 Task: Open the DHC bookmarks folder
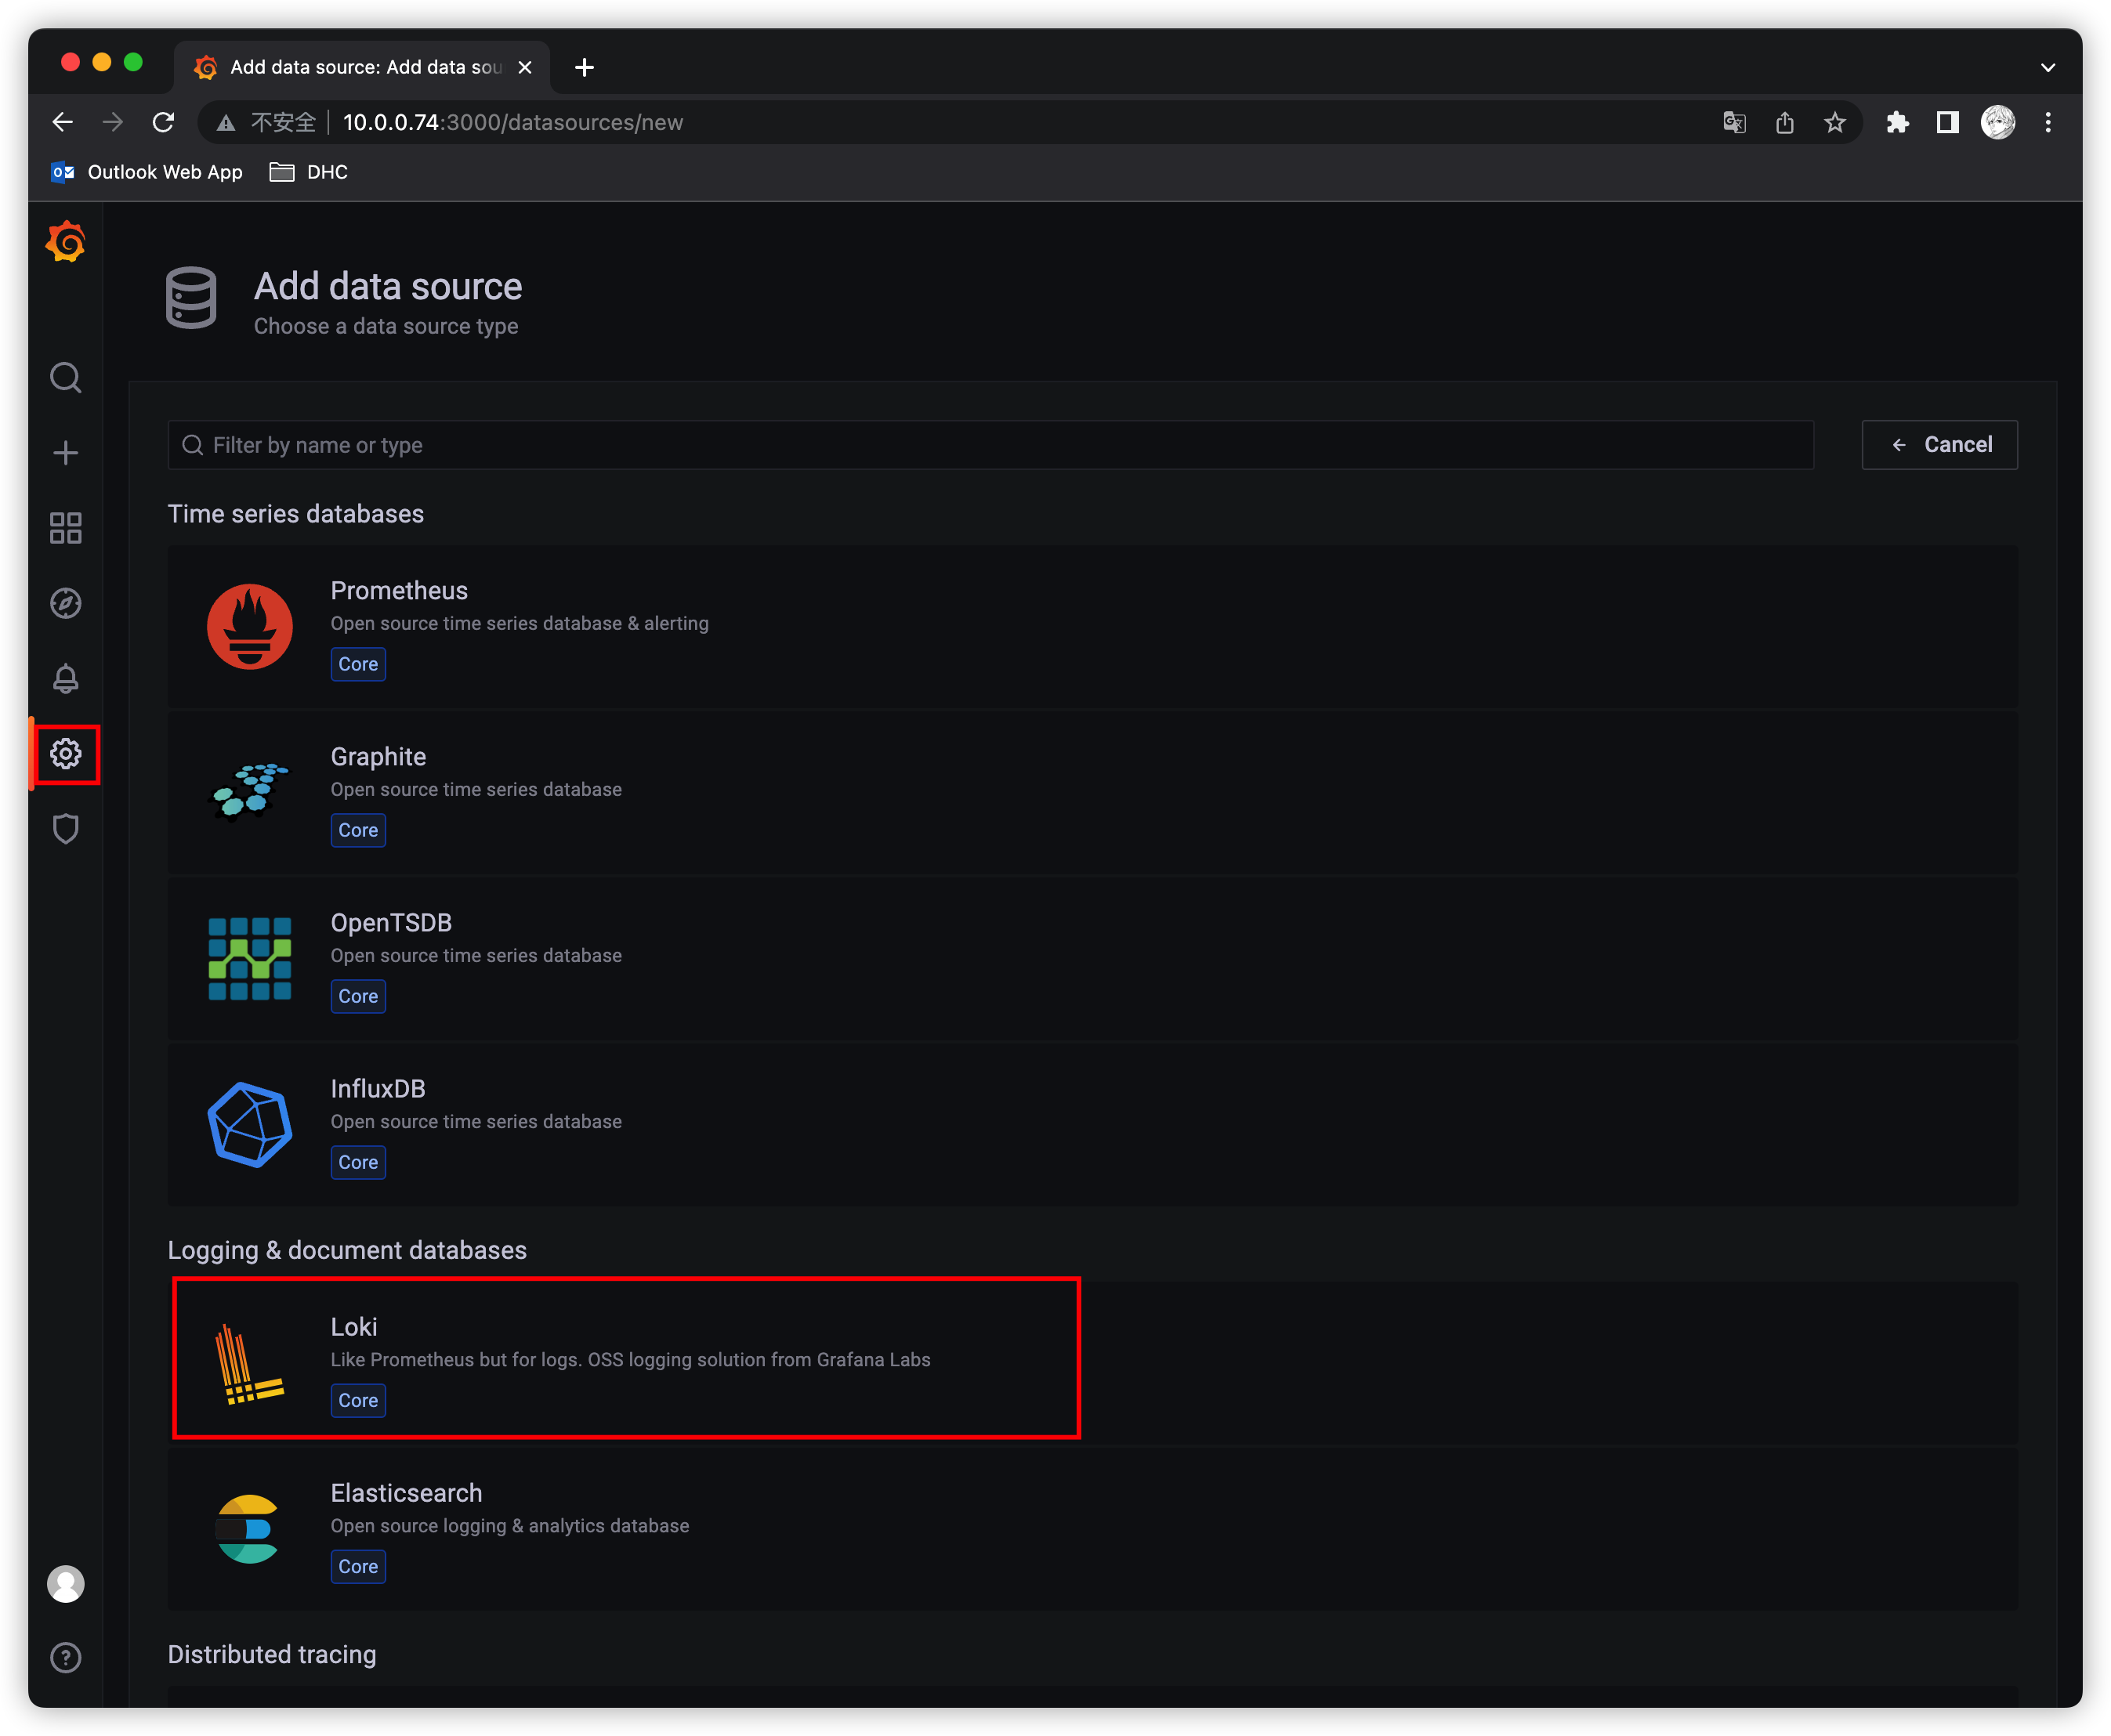(x=310, y=172)
